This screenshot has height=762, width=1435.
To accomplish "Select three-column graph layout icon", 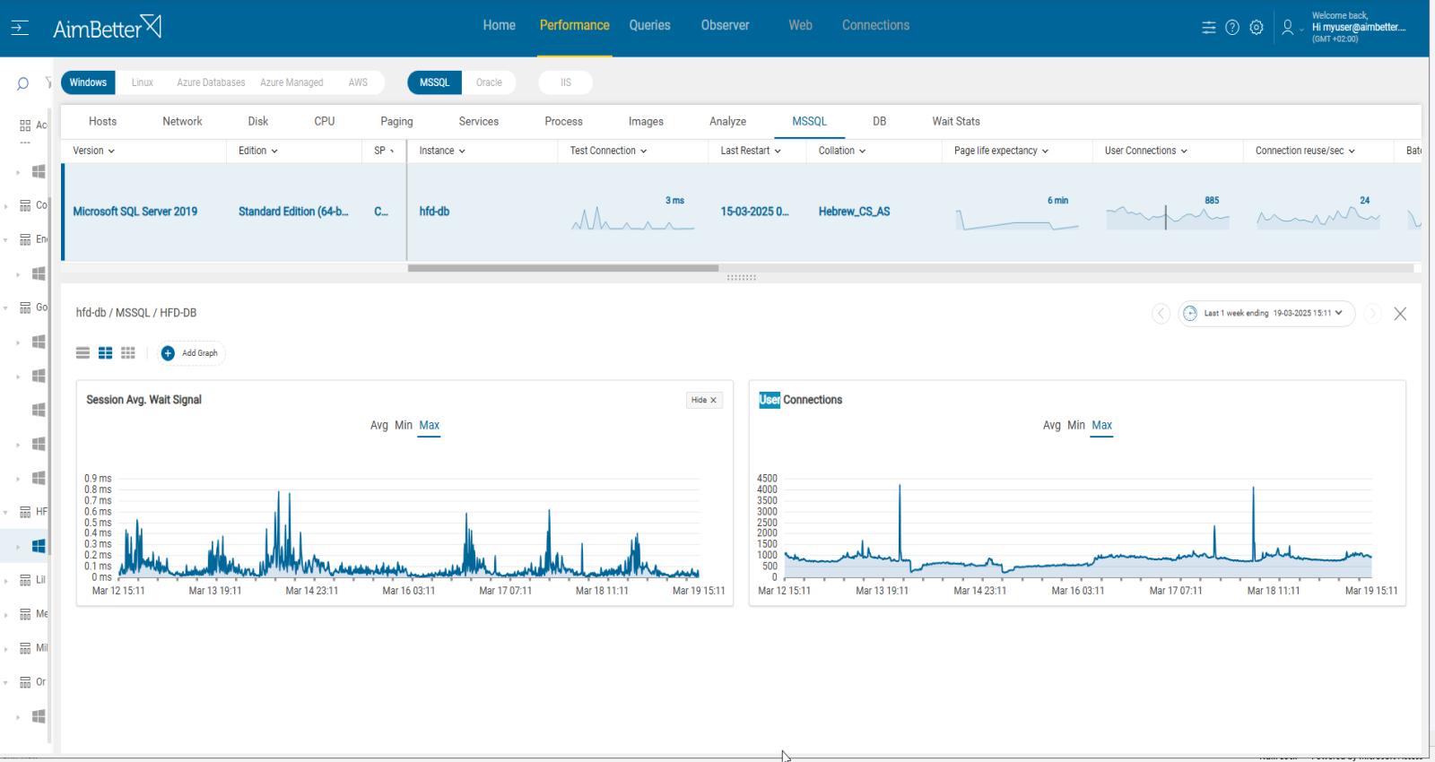I will [x=128, y=353].
